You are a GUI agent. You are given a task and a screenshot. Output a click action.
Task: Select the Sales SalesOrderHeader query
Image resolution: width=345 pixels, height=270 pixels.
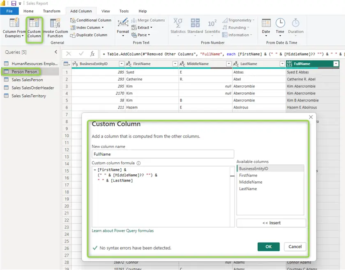[x=30, y=88]
